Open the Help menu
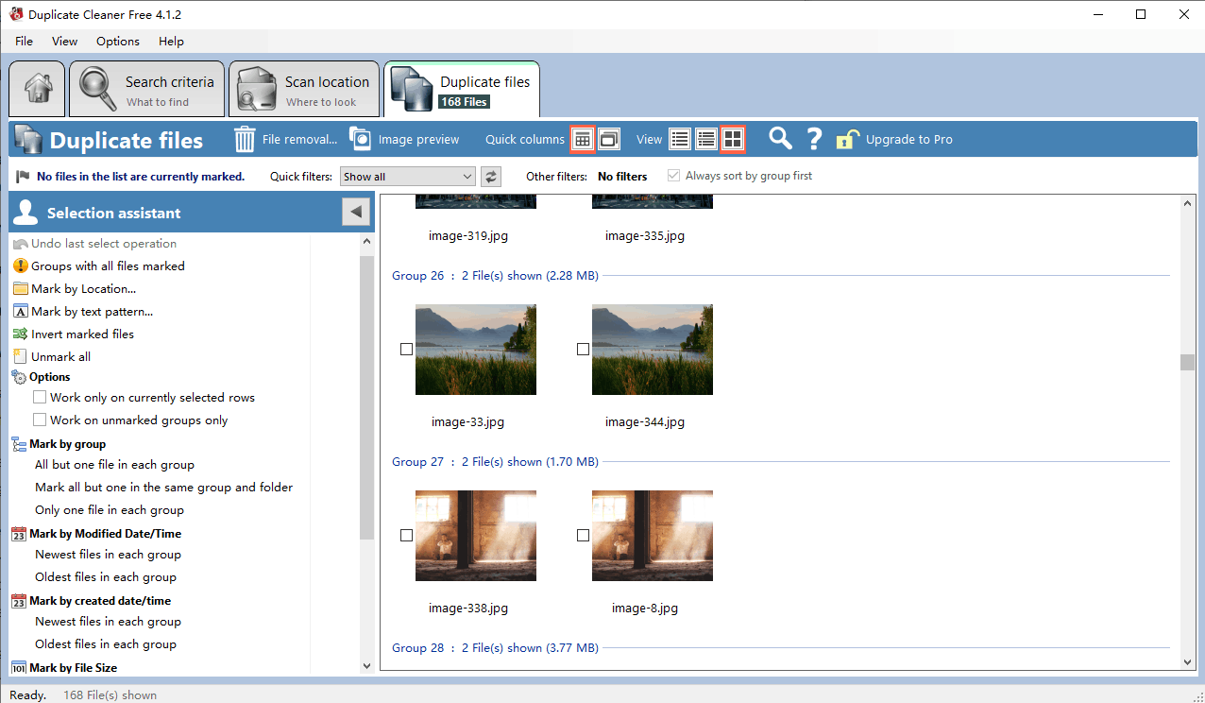 [171, 42]
